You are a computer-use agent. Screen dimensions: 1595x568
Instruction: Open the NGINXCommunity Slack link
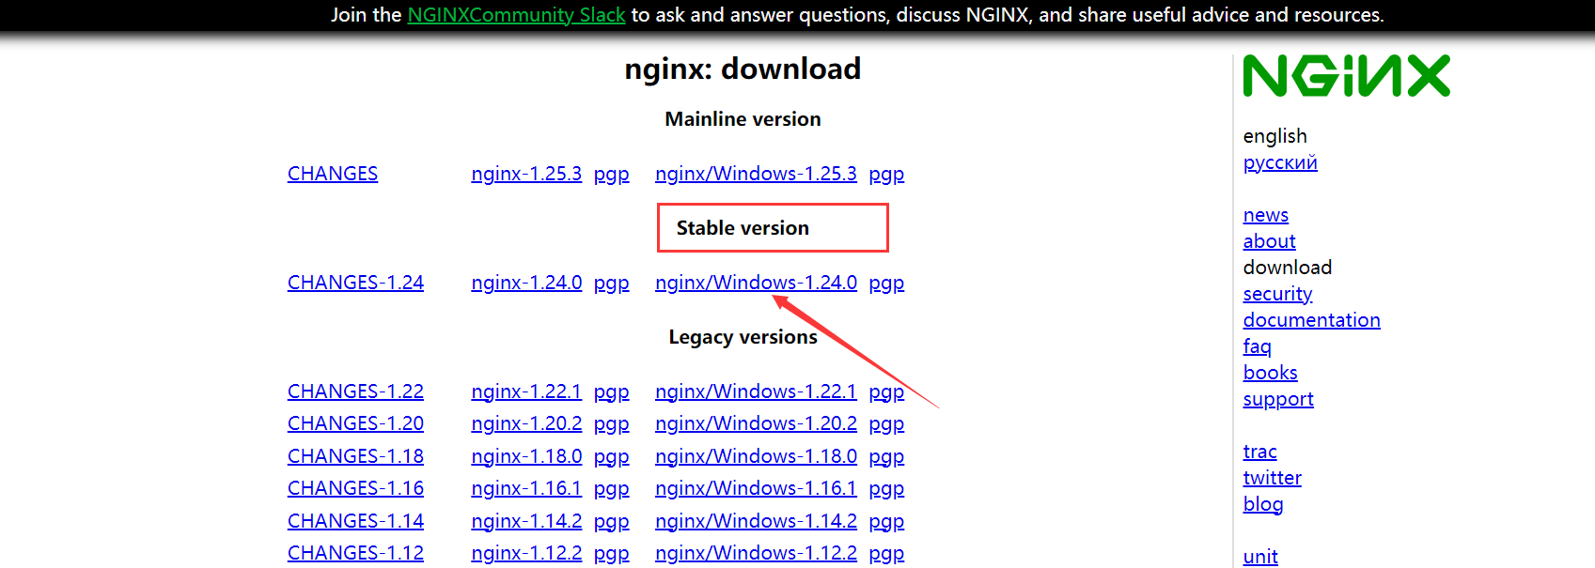[x=516, y=15]
